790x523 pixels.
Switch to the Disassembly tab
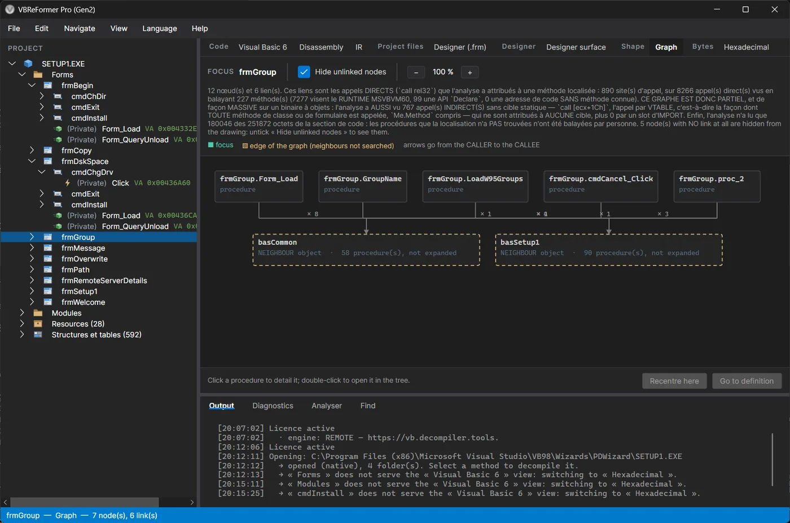pyautogui.click(x=321, y=47)
